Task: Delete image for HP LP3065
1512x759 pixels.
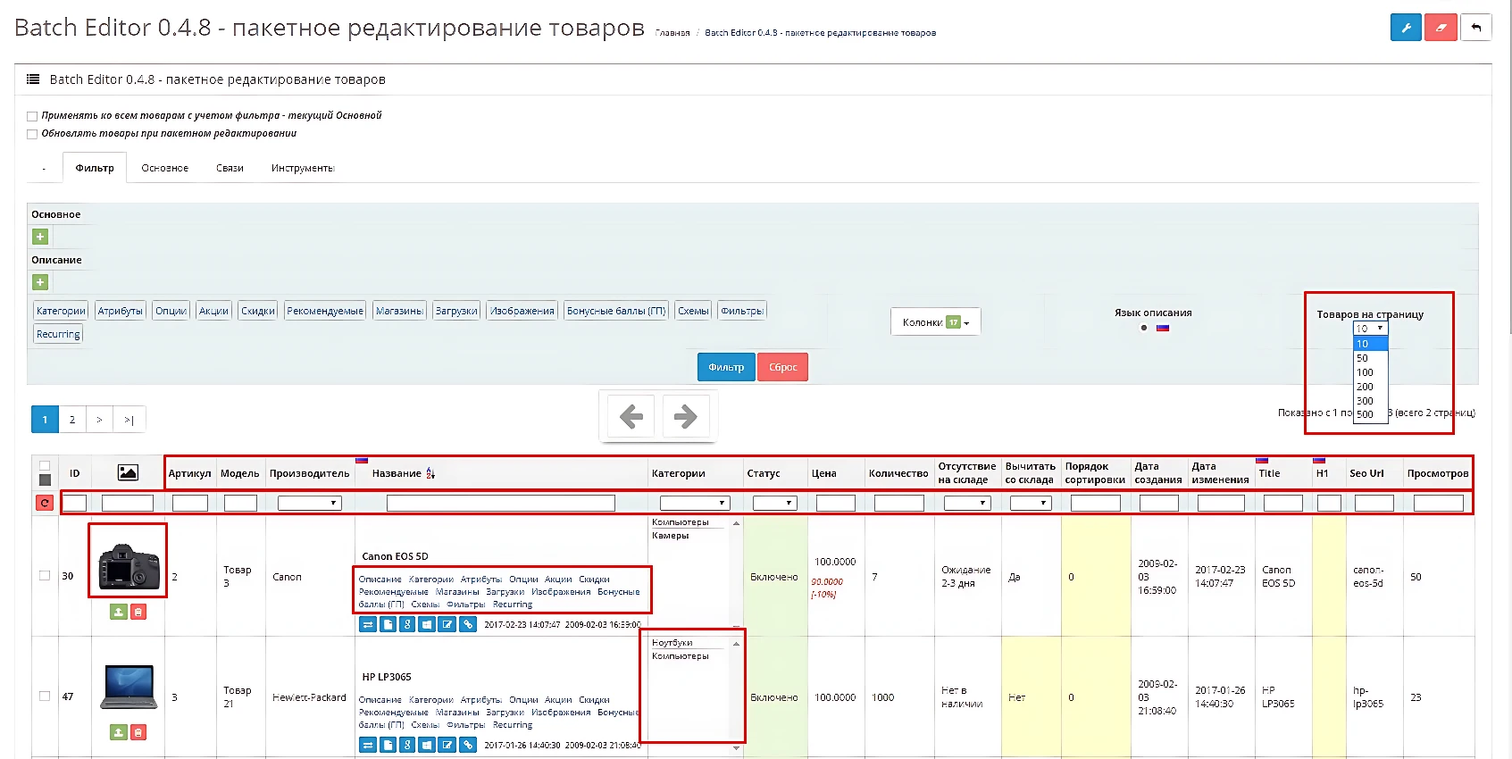Action: pyautogui.click(x=138, y=732)
